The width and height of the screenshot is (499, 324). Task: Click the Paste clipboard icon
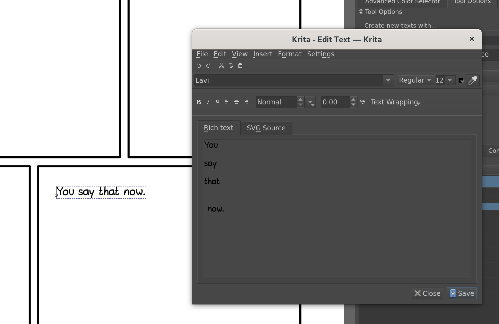240,65
